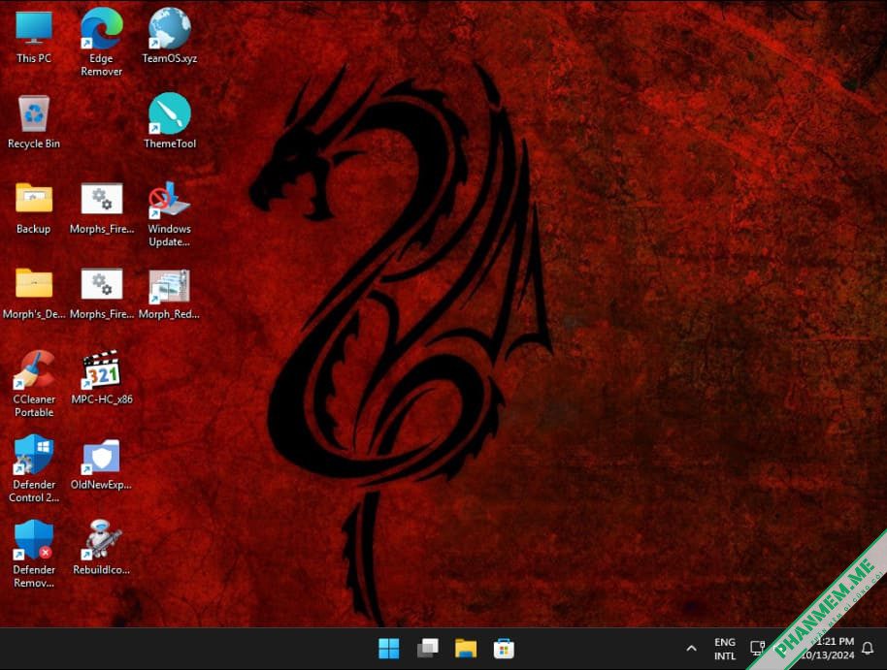Click the Morph_Red... shortcut icon
The image size is (887, 670).
[x=170, y=285]
